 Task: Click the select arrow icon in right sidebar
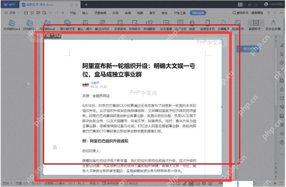282,54
